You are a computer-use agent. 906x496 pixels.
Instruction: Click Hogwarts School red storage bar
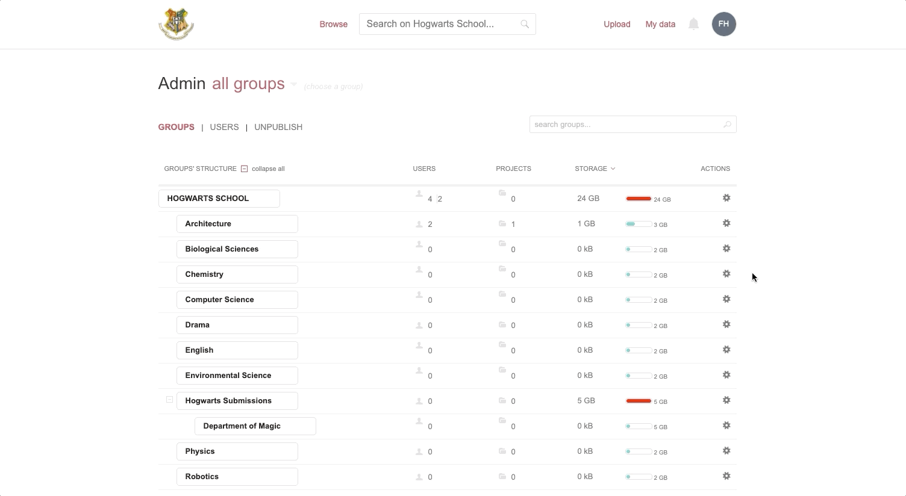[x=639, y=199]
